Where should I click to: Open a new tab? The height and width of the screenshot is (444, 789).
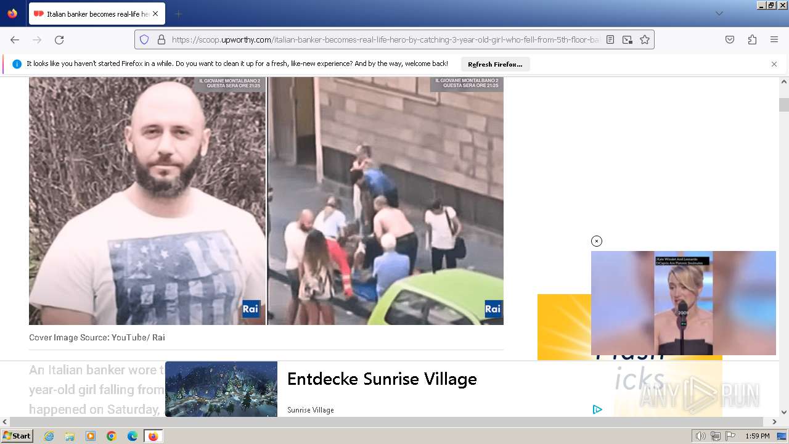(x=178, y=14)
